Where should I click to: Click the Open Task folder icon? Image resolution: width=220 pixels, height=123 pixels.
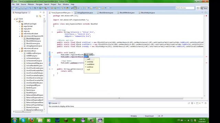click(x=67, y=8)
